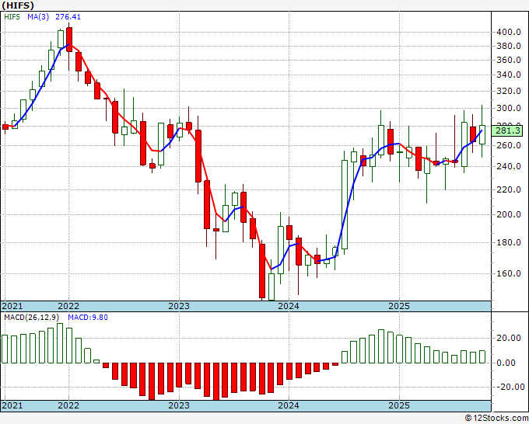Image resolution: width=529 pixels, height=424 pixels.
Task: Click 2021 on the price chart timeline
Action: pyautogui.click(x=12, y=306)
